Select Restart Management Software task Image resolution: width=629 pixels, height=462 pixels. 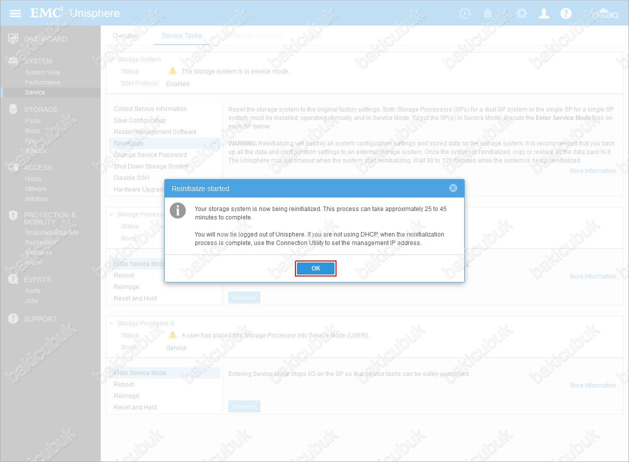pos(155,132)
